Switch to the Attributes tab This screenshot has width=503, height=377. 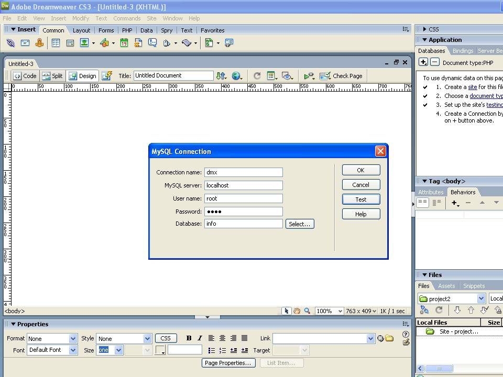431,192
